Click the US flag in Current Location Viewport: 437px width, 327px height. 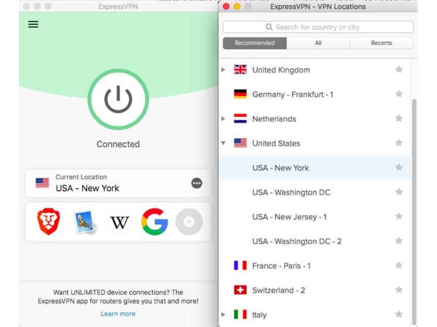point(42,183)
